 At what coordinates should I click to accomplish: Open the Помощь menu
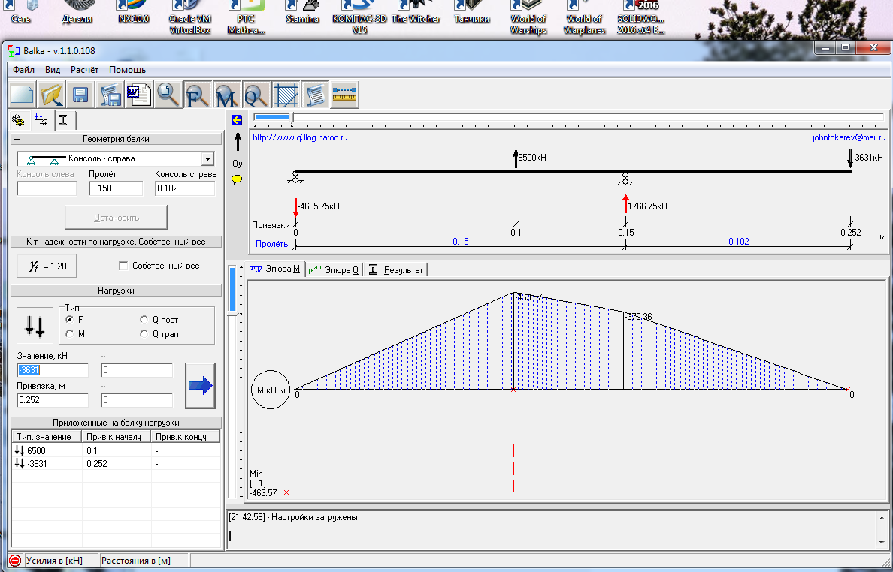tap(127, 69)
